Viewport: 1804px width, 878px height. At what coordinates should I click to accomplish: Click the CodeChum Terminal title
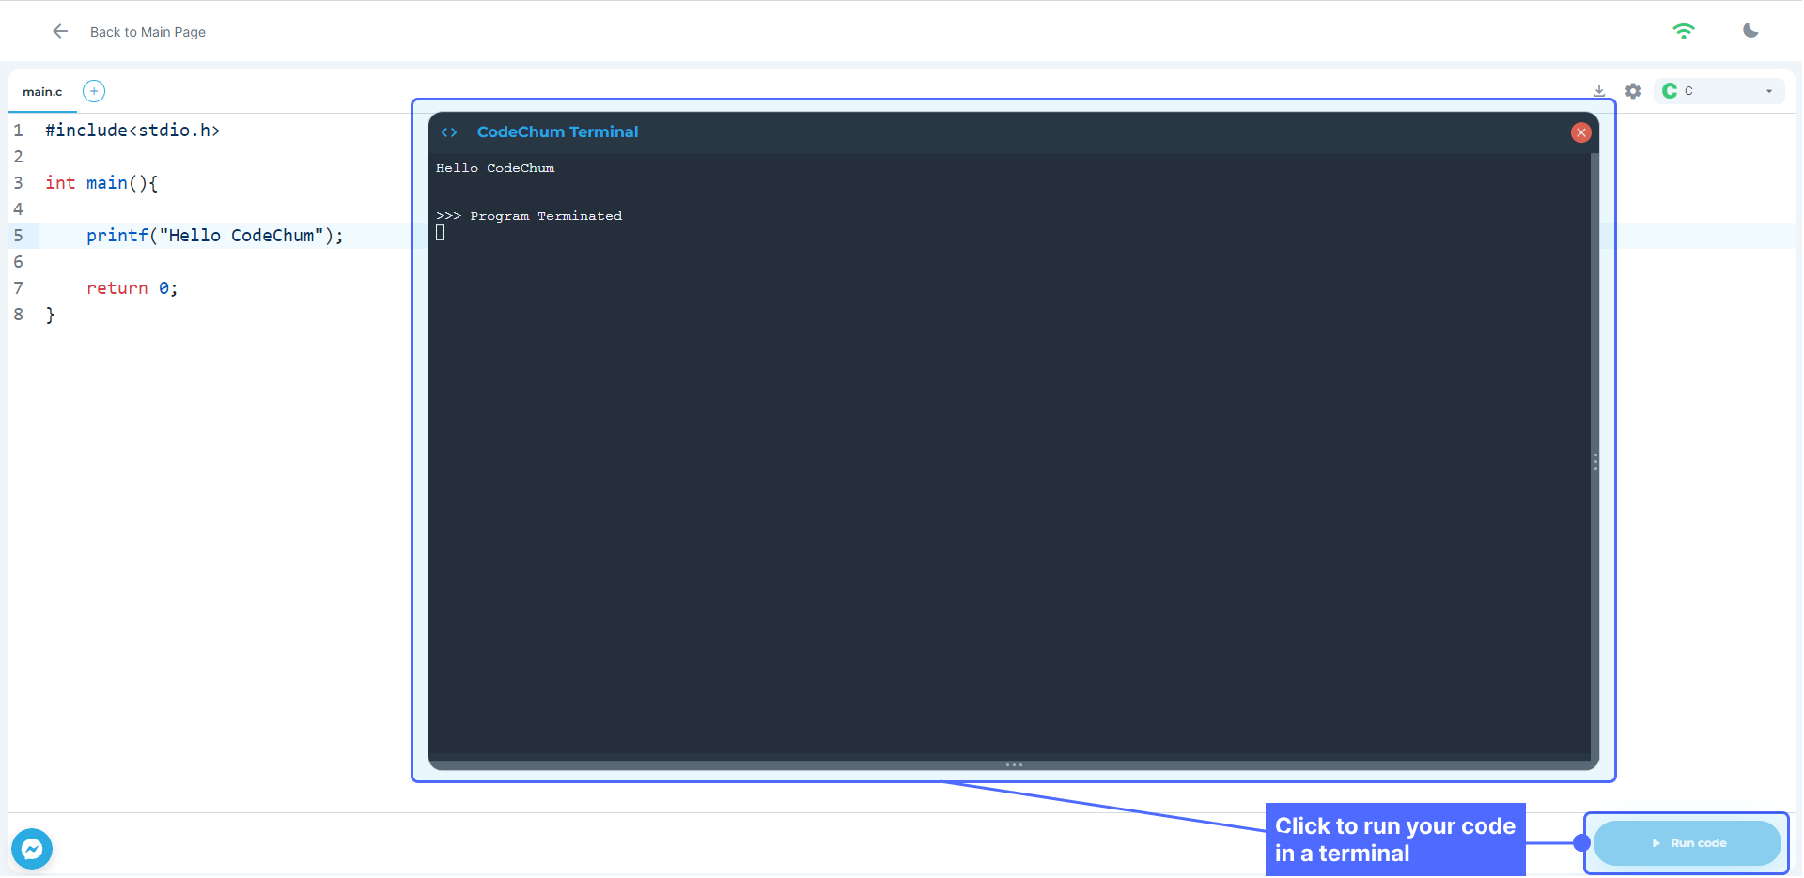[x=557, y=132]
